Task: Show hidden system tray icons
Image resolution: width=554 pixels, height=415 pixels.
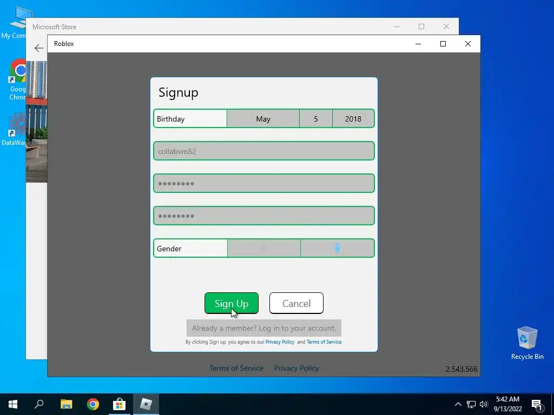Action: click(x=458, y=404)
